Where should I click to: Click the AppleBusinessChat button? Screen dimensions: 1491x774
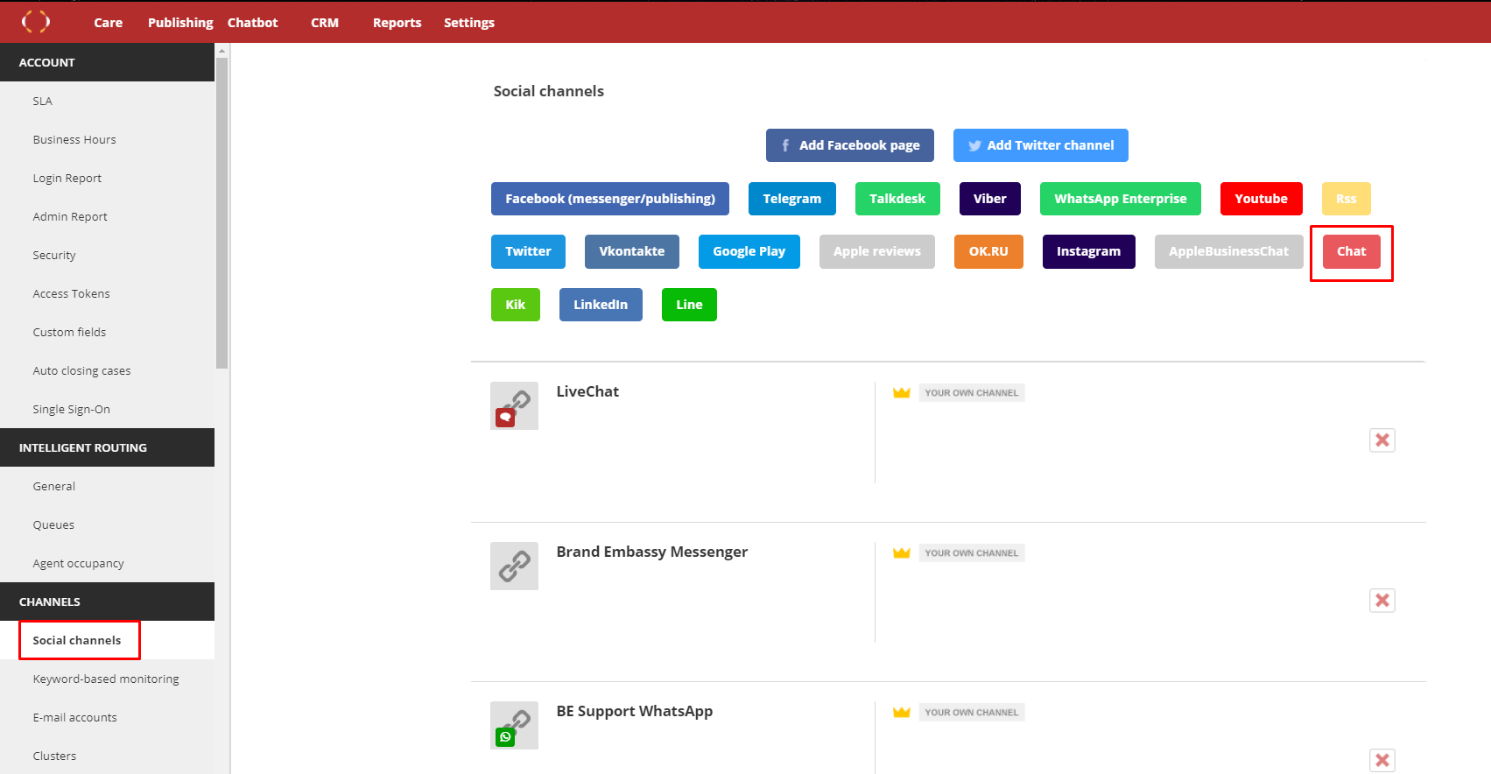pyautogui.click(x=1229, y=251)
